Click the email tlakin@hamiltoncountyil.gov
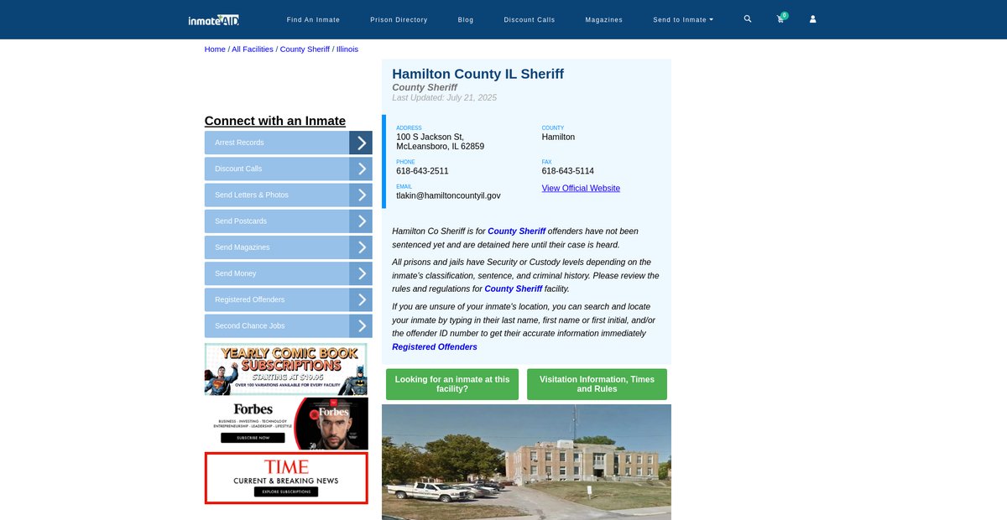Screen dimensions: 1007x520 point(448,195)
